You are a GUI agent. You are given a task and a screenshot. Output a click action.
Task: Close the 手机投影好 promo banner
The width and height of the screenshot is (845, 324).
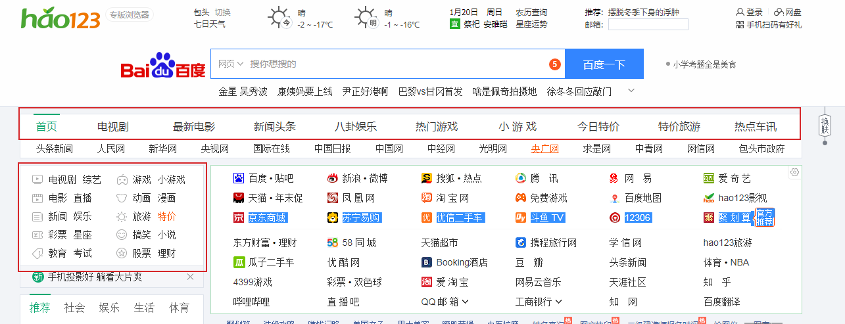(191, 277)
